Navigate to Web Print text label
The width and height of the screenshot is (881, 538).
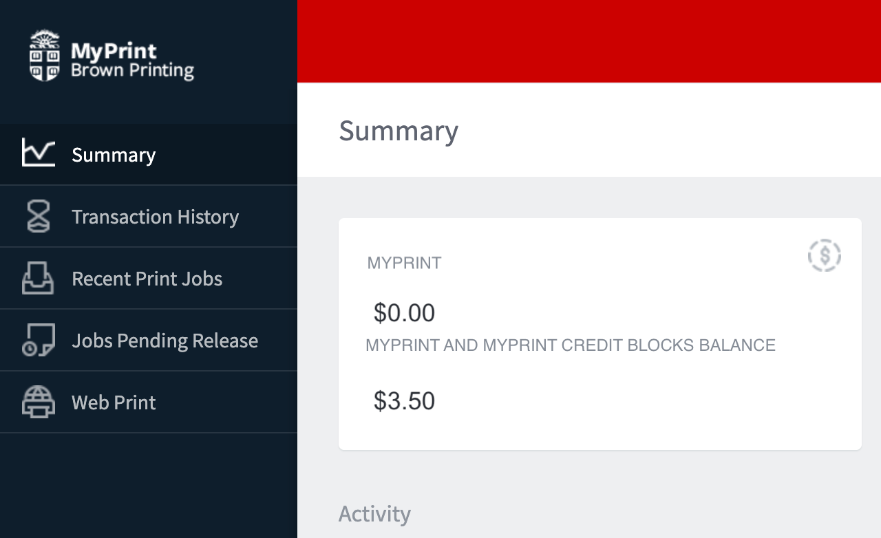pyautogui.click(x=114, y=402)
